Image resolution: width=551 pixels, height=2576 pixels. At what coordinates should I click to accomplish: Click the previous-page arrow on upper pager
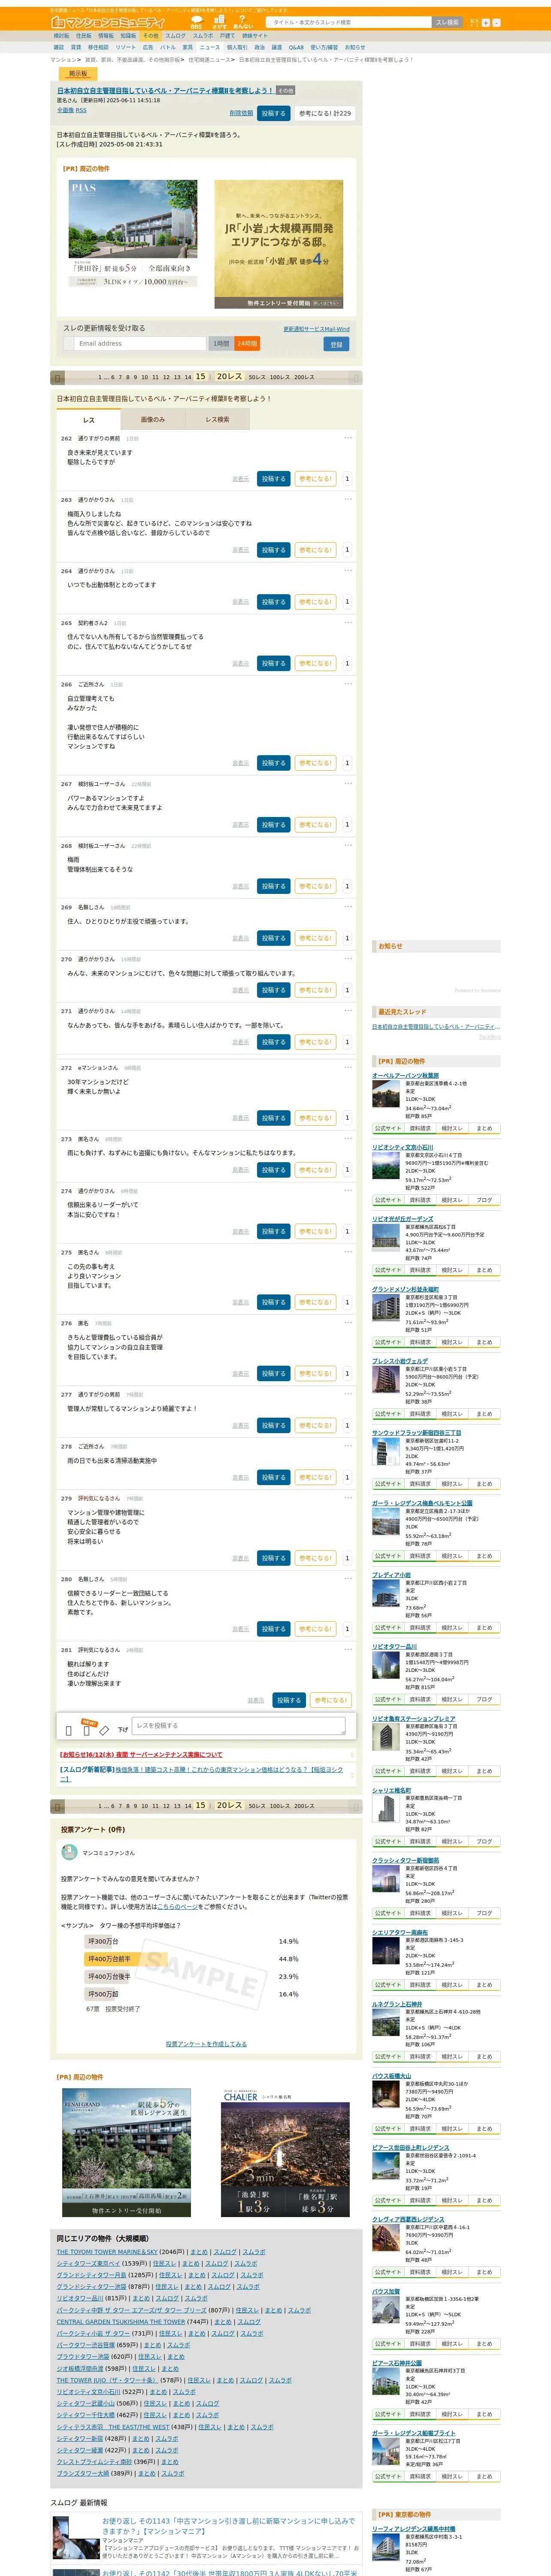coord(58,377)
